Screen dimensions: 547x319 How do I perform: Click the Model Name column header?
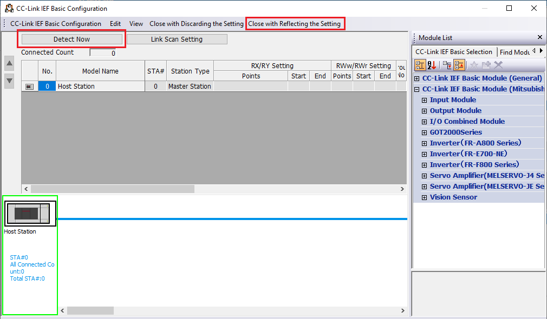(x=101, y=71)
